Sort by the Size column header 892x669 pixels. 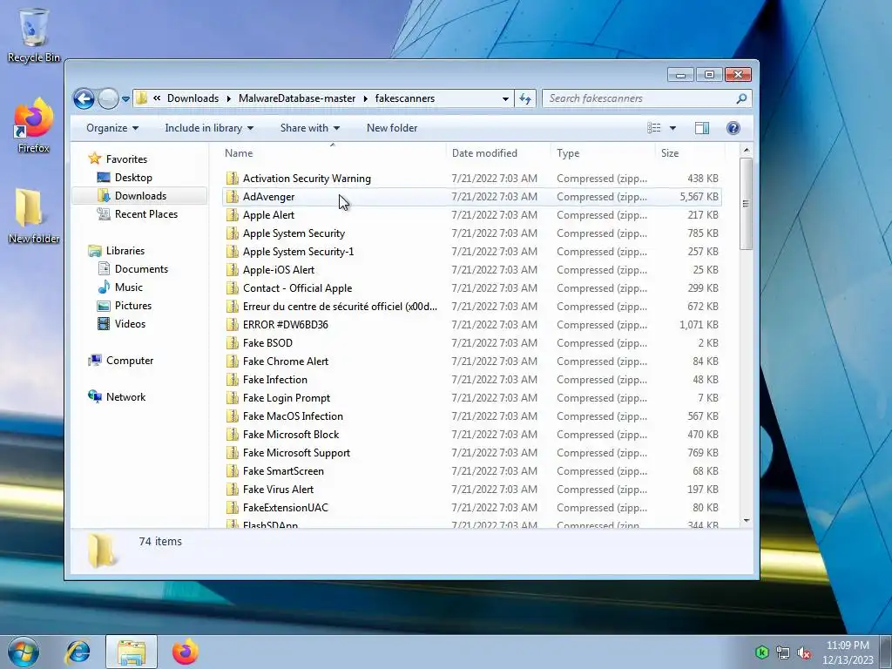(690, 153)
